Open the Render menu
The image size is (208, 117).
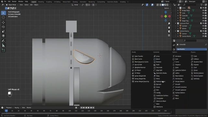coord(14,2)
